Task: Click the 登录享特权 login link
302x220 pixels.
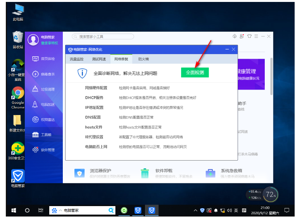Action: click(x=50, y=43)
